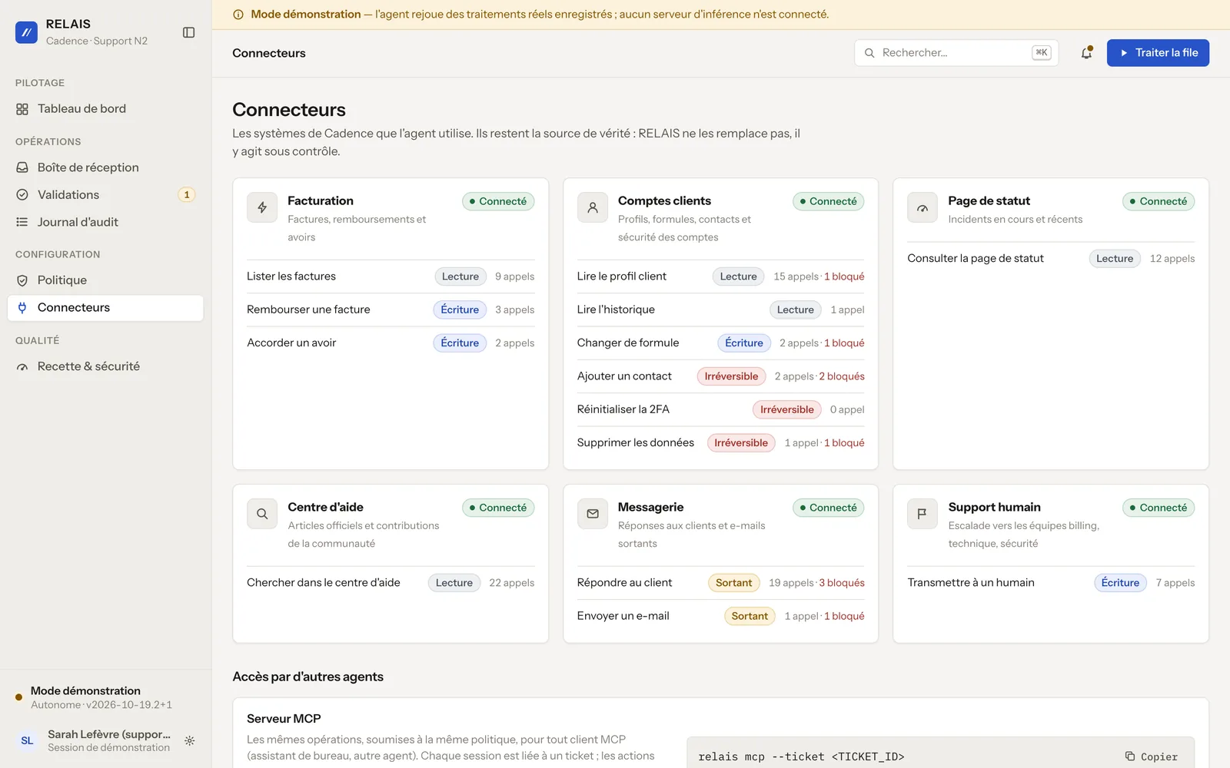Click '2 bloqués' on Ajouter un contact
This screenshot has height=768, width=1230.
pos(842,376)
